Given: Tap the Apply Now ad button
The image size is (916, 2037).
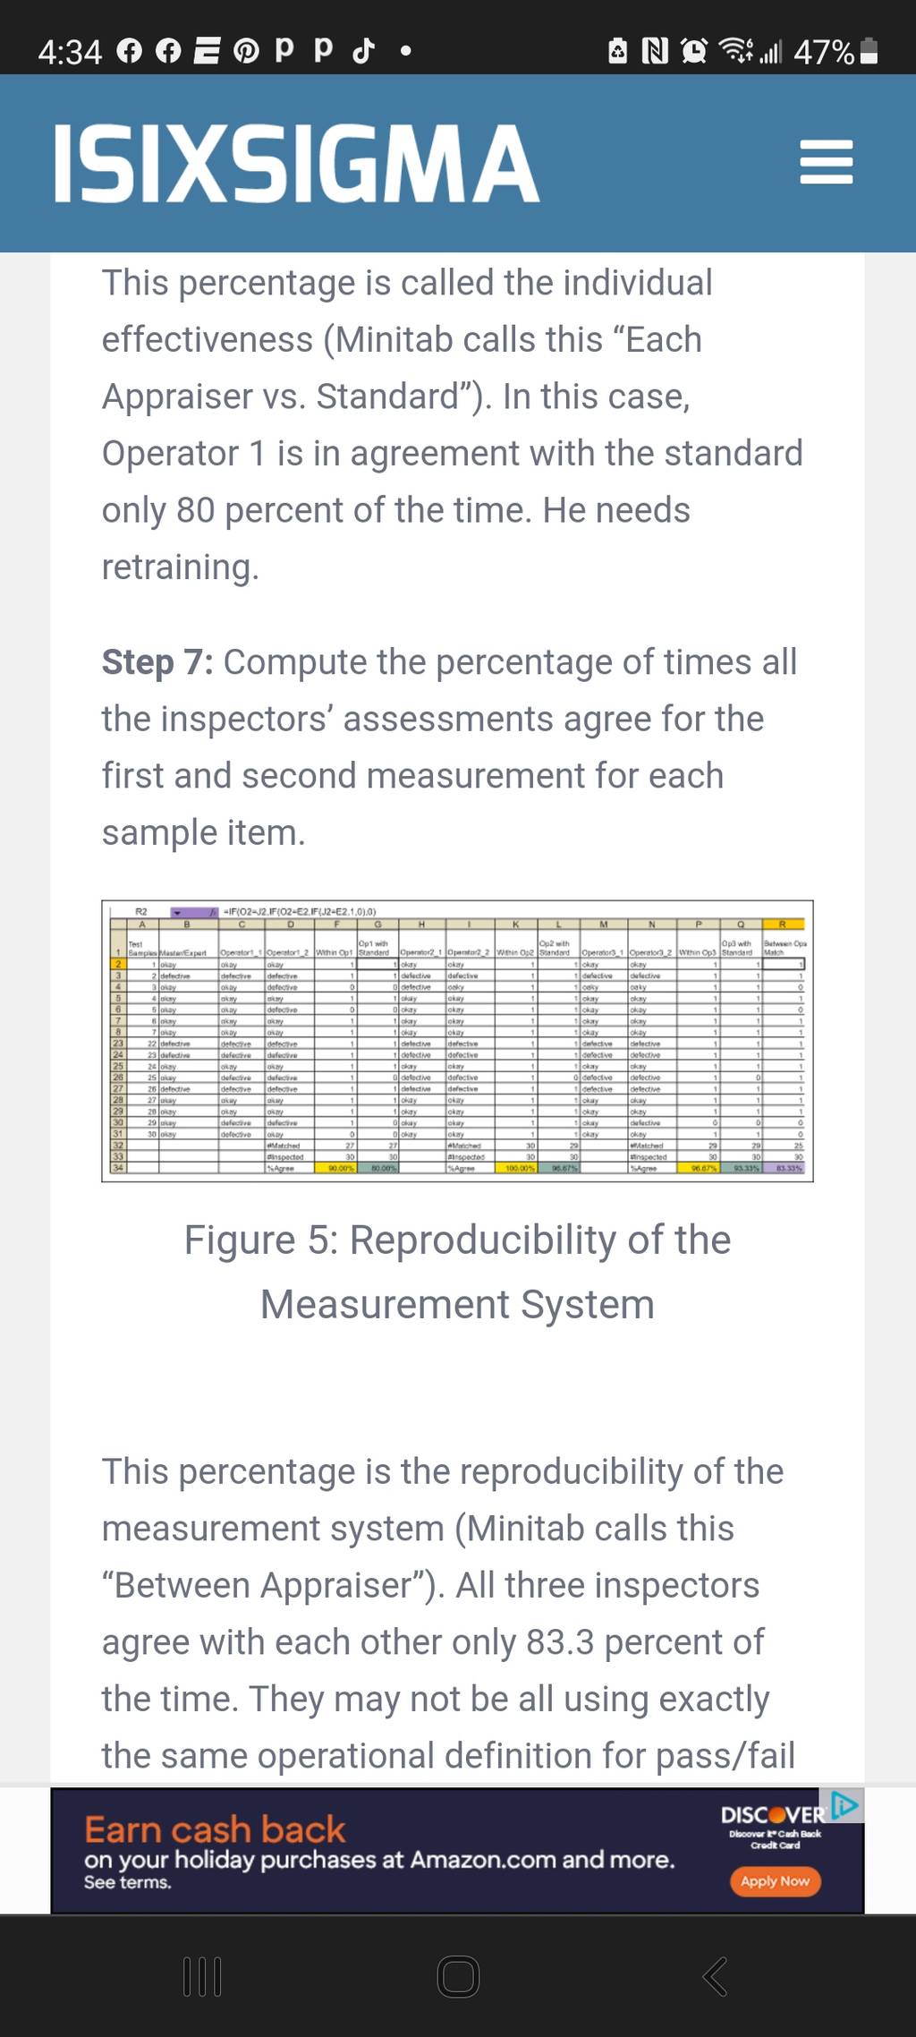Looking at the screenshot, I should [775, 1881].
